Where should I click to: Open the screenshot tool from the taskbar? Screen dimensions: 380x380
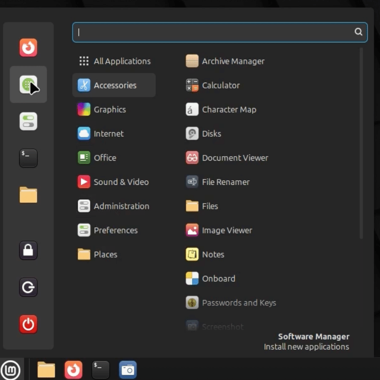128,369
